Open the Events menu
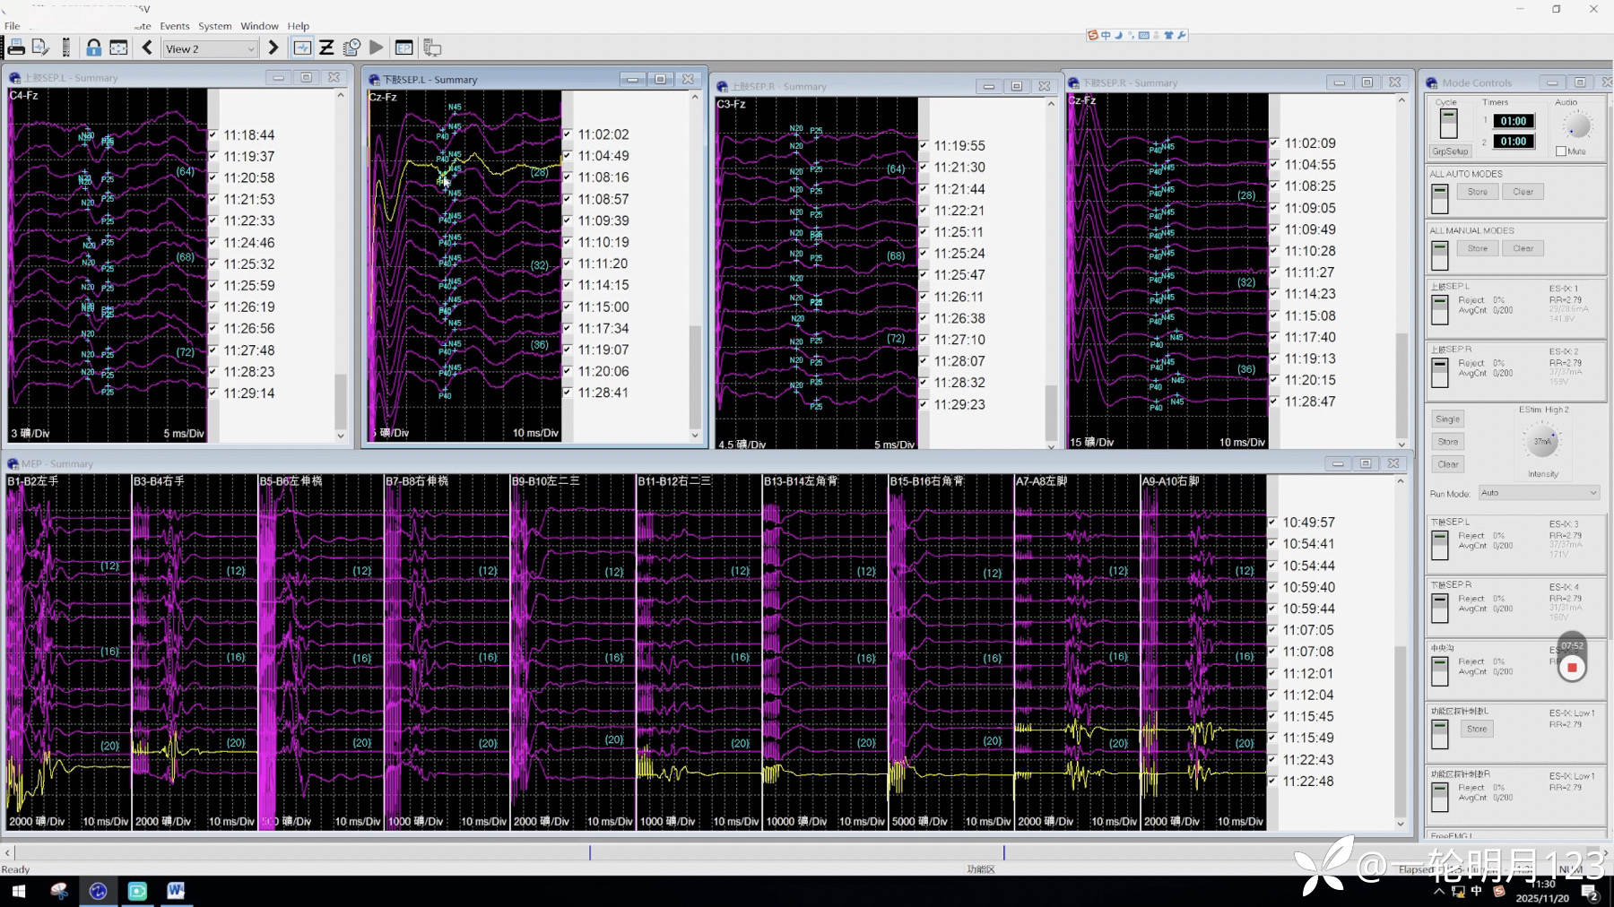 tap(174, 26)
